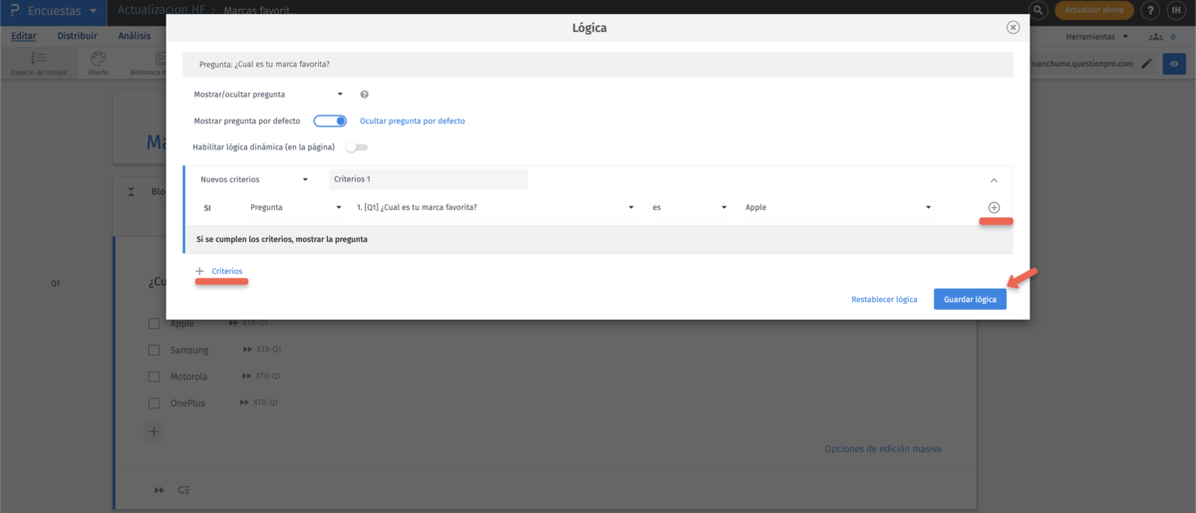Click the Q1 question number label
Viewport: 1196px width, 513px height.
point(56,283)
